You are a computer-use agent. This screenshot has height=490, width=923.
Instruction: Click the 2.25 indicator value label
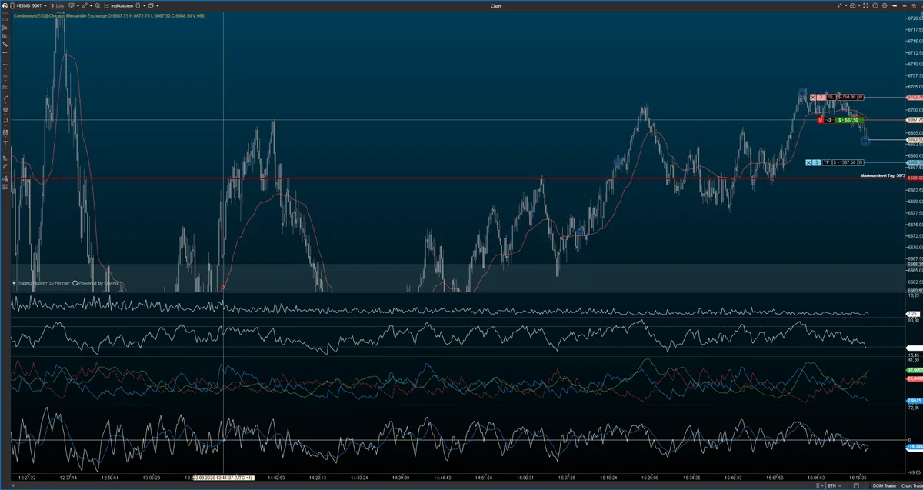pyautogui.click(x=915, y=314)
